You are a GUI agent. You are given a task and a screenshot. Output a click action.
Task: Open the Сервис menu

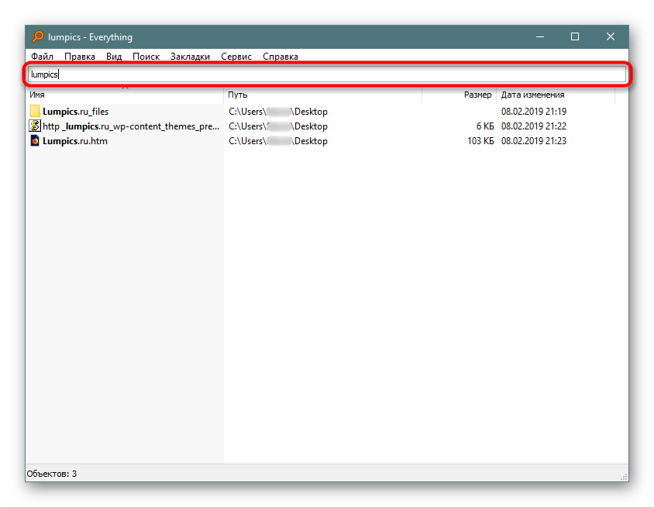(x=236, y=57)
